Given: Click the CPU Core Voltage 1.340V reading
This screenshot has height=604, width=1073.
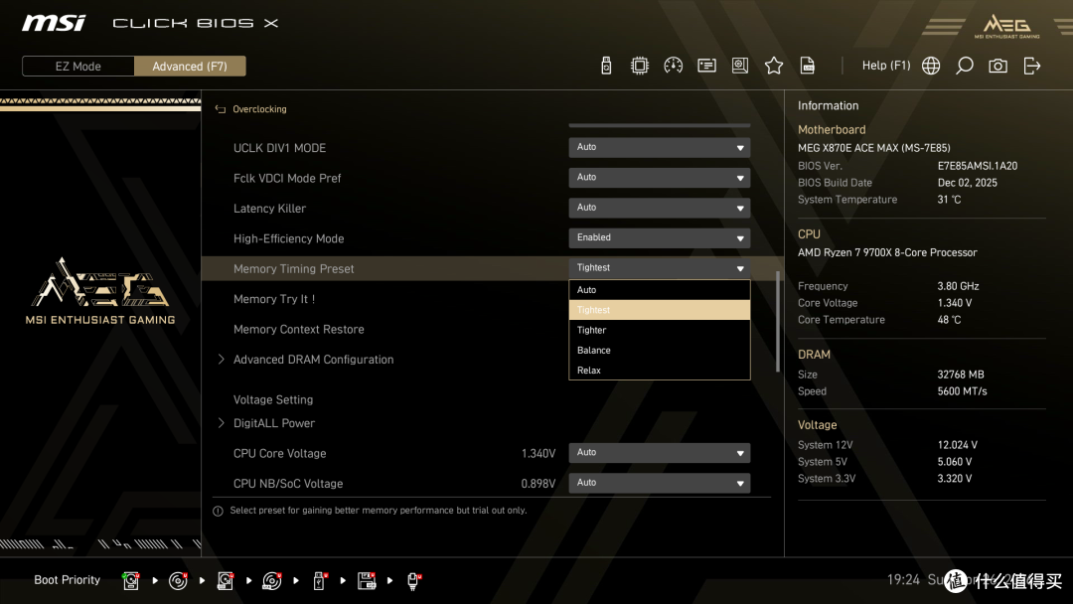Looking at the screenshot, I should pyautogui.click(x=538, y=454).
